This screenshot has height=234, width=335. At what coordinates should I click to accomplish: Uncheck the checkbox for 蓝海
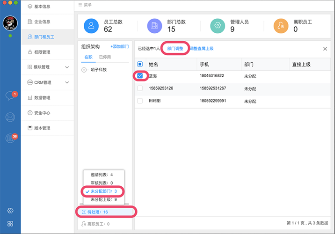[140, 76]
